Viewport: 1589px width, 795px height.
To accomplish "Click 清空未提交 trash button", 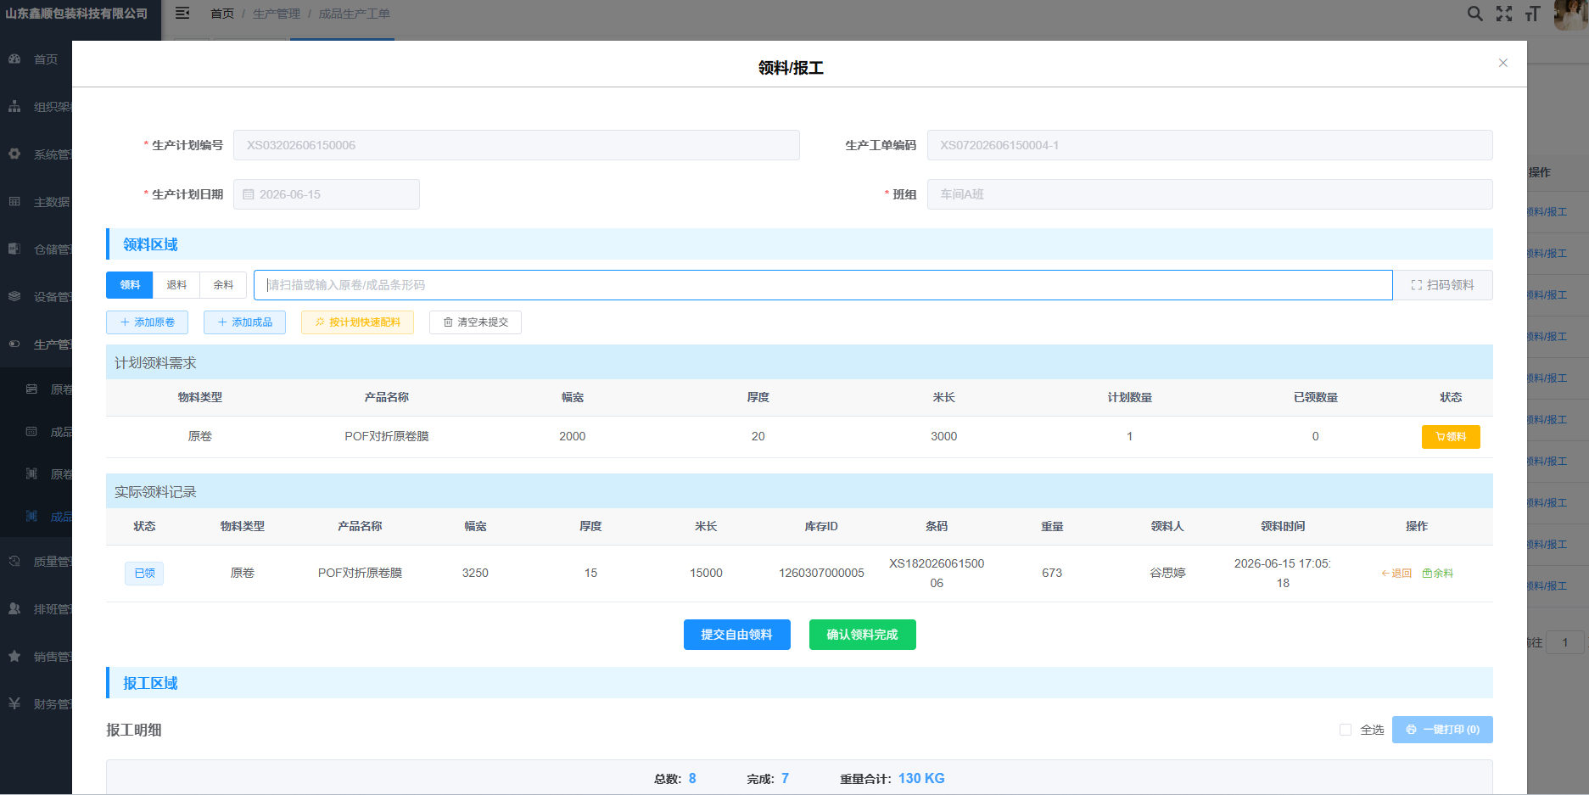I will pyautogui.click(x=476, y=322).
